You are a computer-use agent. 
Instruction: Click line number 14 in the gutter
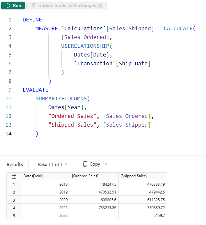pyautogui.click(x=8, y=133)
